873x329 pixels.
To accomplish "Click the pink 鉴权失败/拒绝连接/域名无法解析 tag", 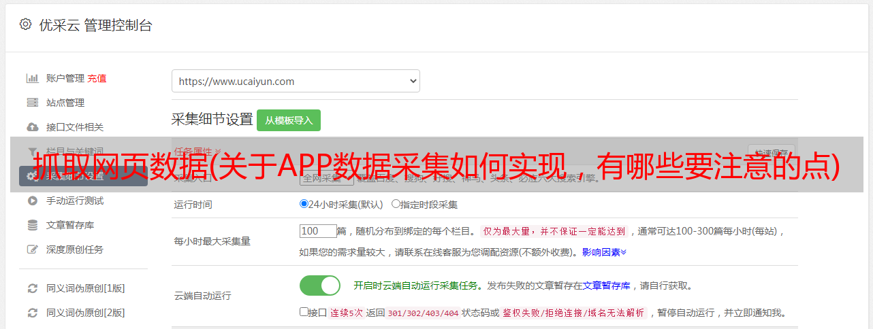I will pyautogui.click(x=573, y=313).
